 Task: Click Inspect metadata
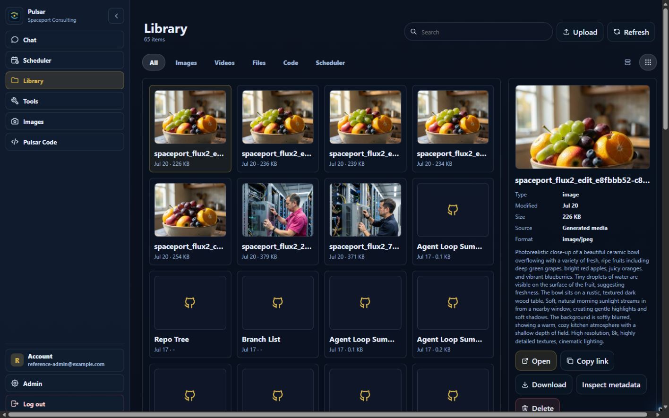[611, 384]
